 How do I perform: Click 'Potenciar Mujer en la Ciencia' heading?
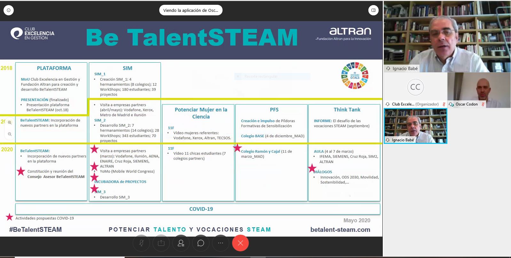[x=201, y=113]
